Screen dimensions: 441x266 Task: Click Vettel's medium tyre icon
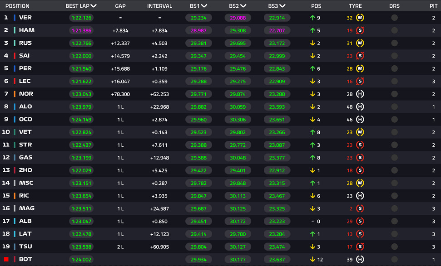click(x=360, y=132)
